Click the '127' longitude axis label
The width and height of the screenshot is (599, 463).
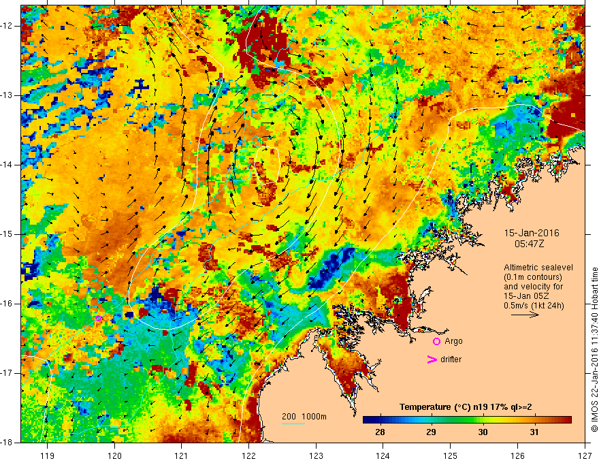click(585, 456)
